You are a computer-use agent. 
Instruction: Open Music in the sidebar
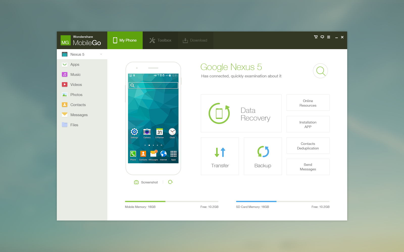pos(82,75)
